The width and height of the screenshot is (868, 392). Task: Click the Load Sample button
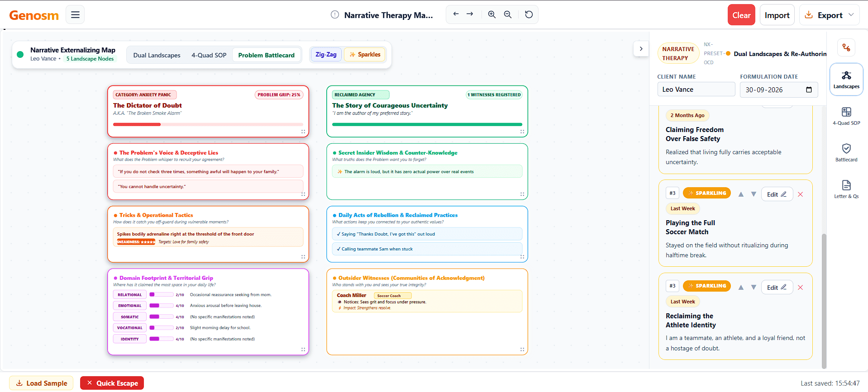[42, 383]
